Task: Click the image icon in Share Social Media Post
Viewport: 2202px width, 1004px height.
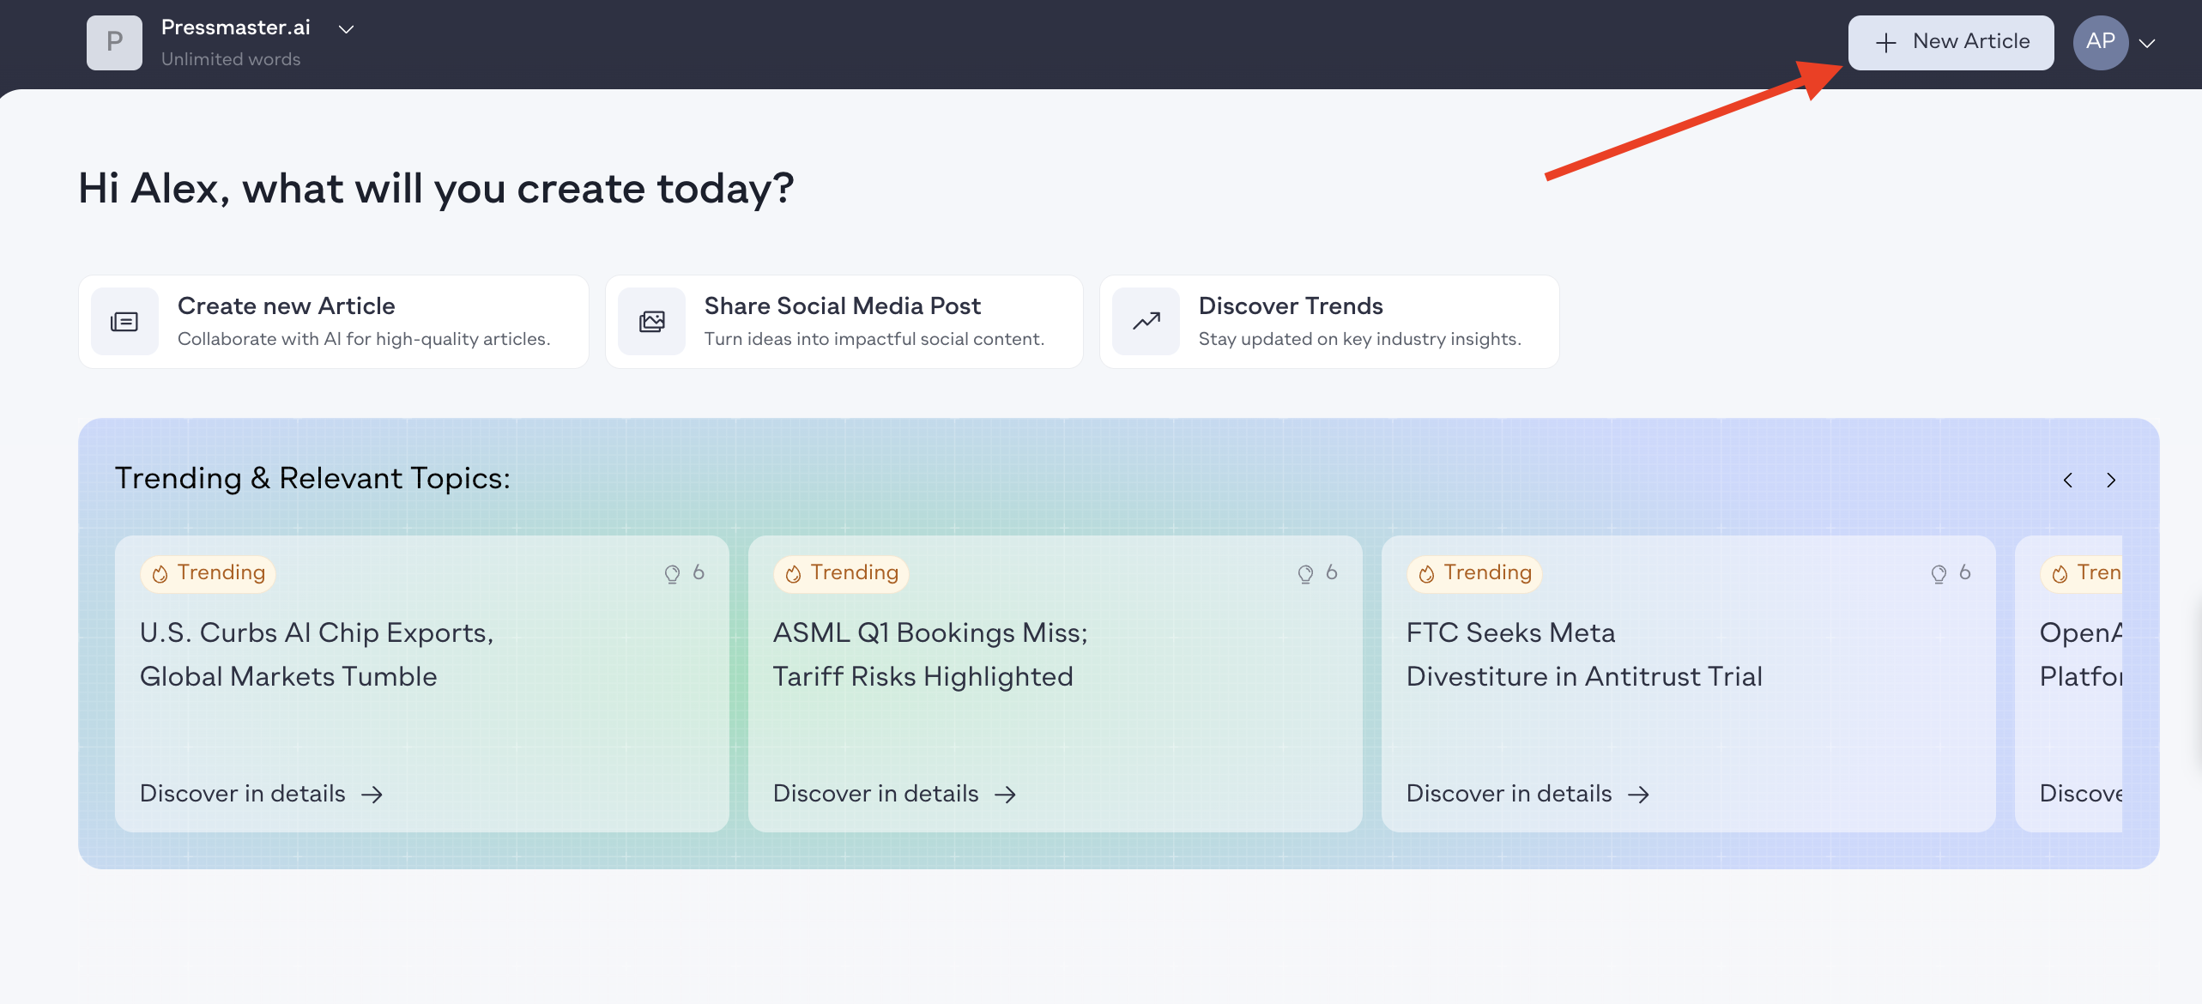Action: pyautogui.click(x=651, y=322)
